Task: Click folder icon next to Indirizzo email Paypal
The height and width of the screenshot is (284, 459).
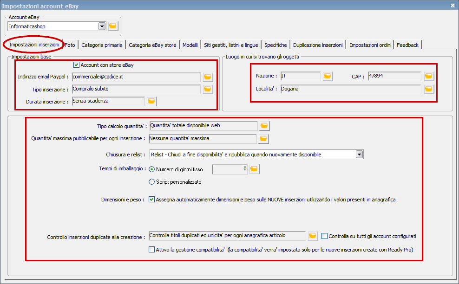Action: pos(208,77)
